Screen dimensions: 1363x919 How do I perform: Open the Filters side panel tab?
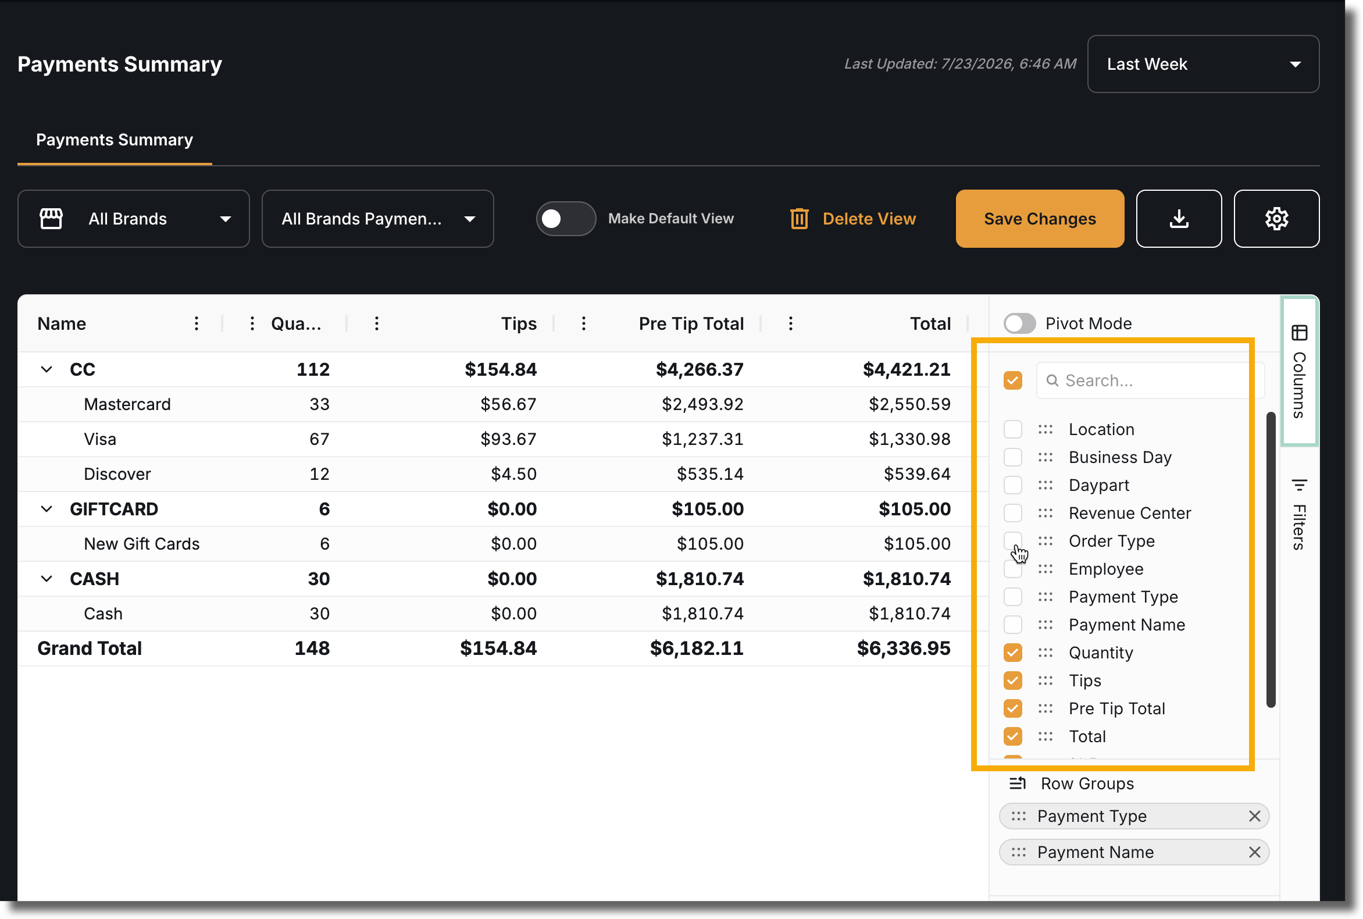pos(1299,515)
